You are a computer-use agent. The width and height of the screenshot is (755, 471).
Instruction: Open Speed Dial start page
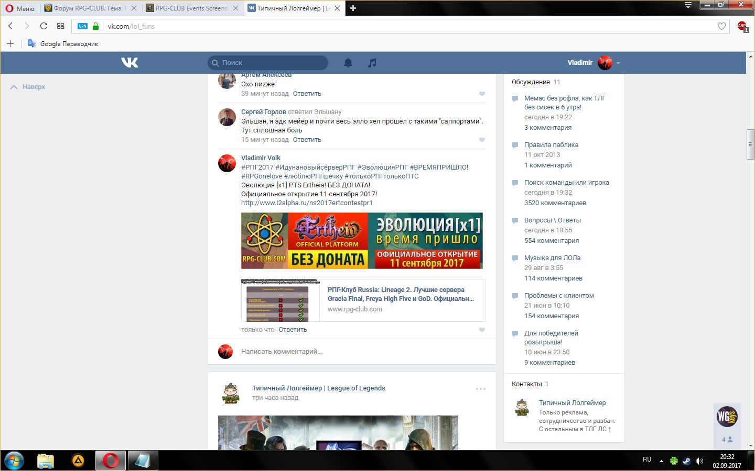pos(60,26)
